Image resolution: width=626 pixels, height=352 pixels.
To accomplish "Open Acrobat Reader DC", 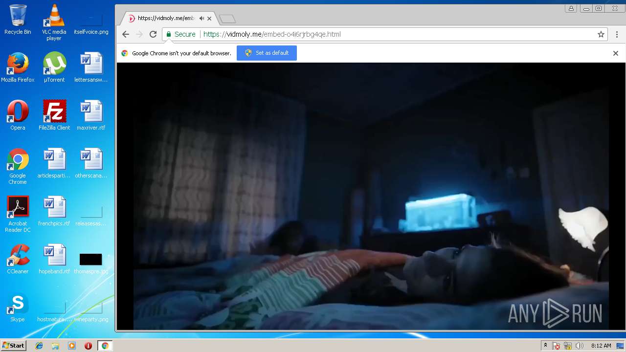I will [x=18, y=214].
